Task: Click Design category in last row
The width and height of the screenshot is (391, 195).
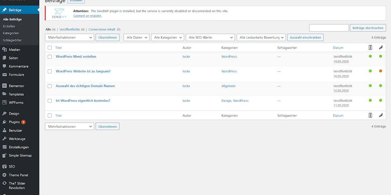Action: tap(226, 101)
